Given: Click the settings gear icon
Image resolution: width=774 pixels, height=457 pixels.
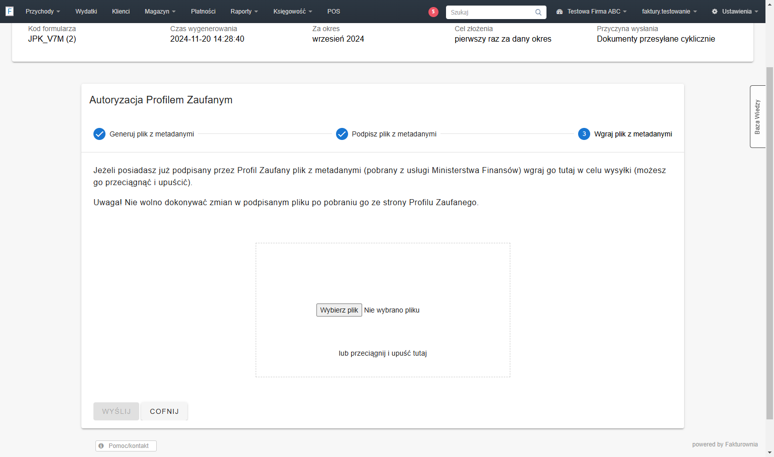Looking at the screenshot, I should 715,12.
